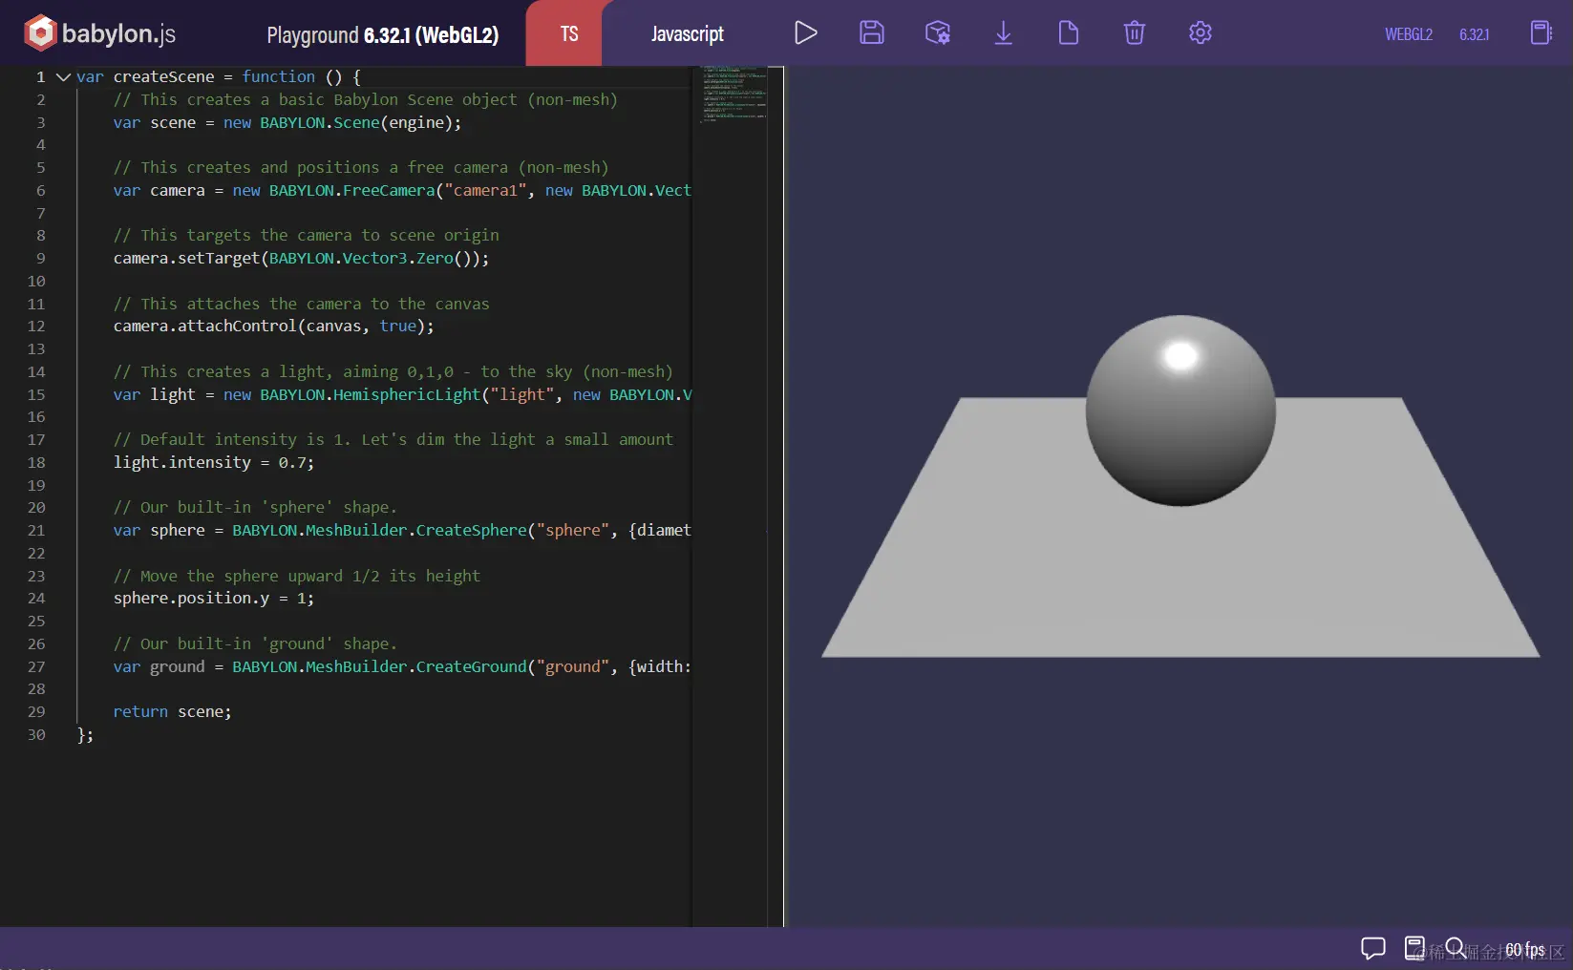Open the WEBGL2 engine selector
The image size is (1573, 970).
coord(1409,34)
